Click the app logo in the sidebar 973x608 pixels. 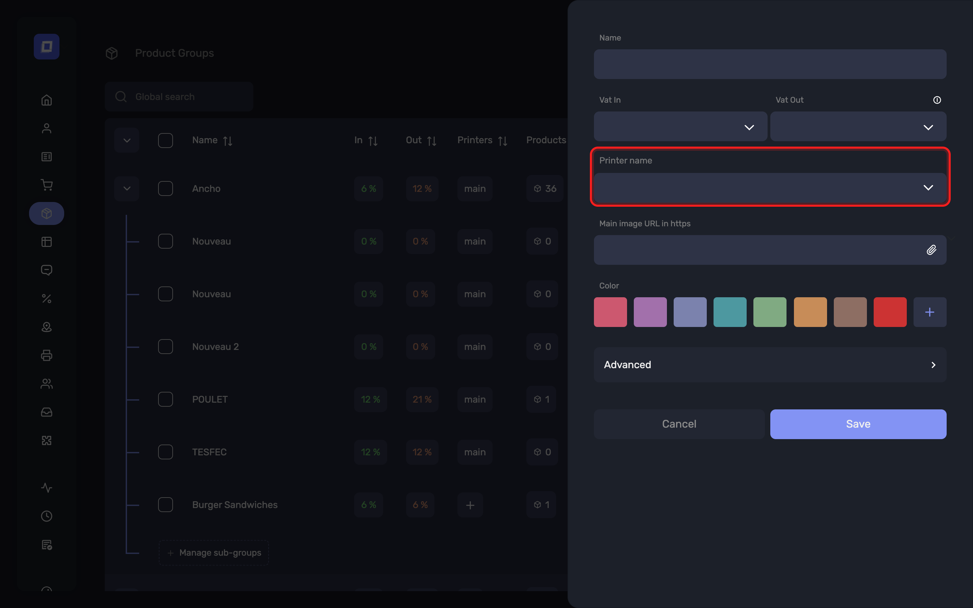[47, 47]
